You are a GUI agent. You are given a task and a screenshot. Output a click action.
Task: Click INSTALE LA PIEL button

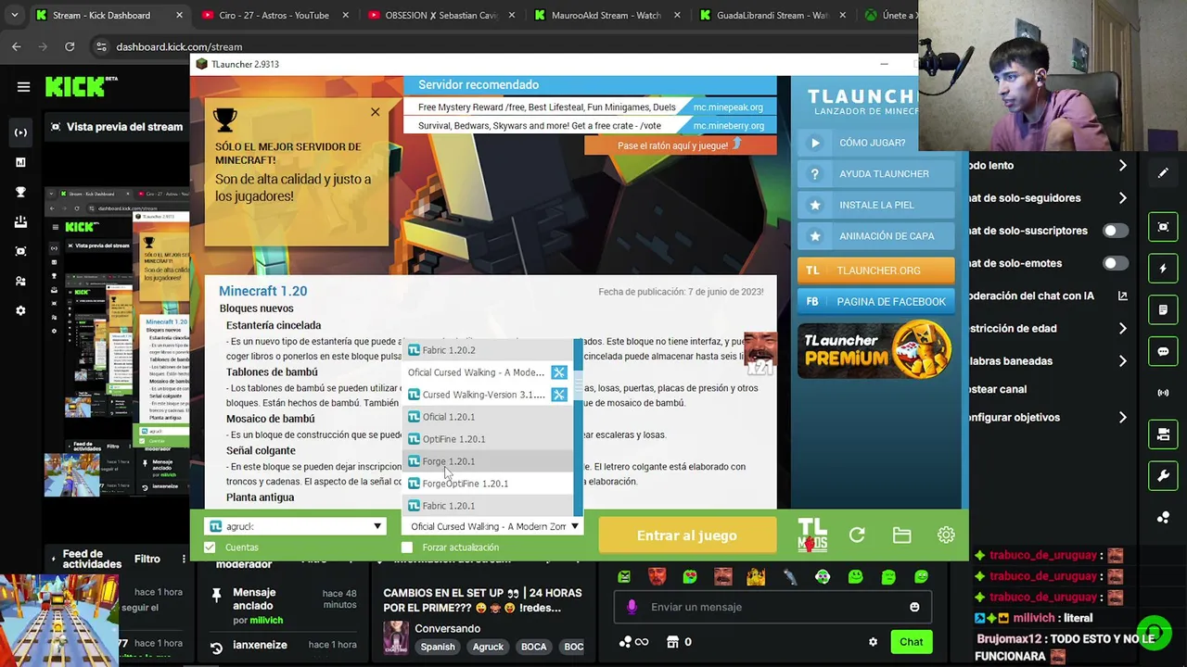tap(875, 206)
